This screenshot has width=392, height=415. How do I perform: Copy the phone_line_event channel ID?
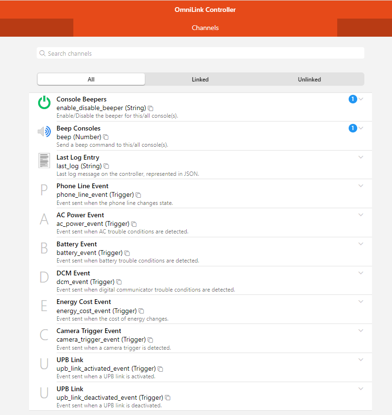[138, 195]
